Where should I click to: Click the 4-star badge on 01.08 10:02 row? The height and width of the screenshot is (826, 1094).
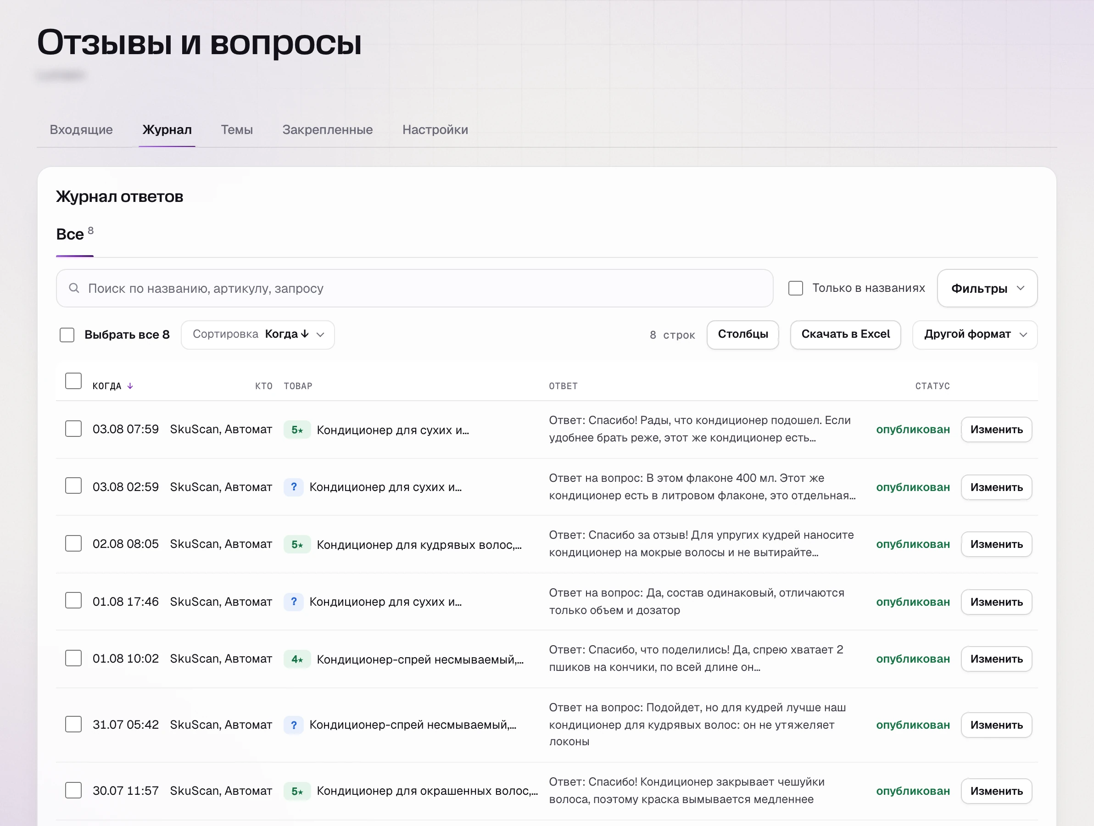[x=297, y=659]
